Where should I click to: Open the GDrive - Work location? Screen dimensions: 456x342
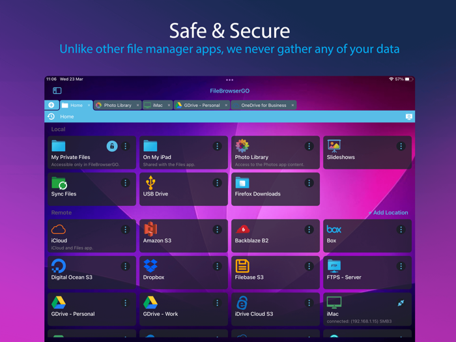click(x=184, y=309)
